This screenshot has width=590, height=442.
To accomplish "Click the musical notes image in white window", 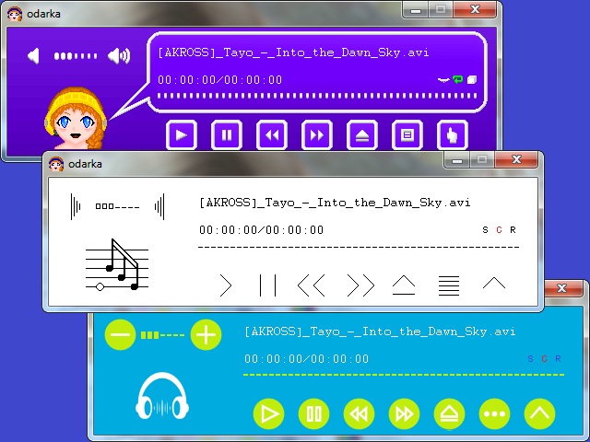I will click(117, 264).
